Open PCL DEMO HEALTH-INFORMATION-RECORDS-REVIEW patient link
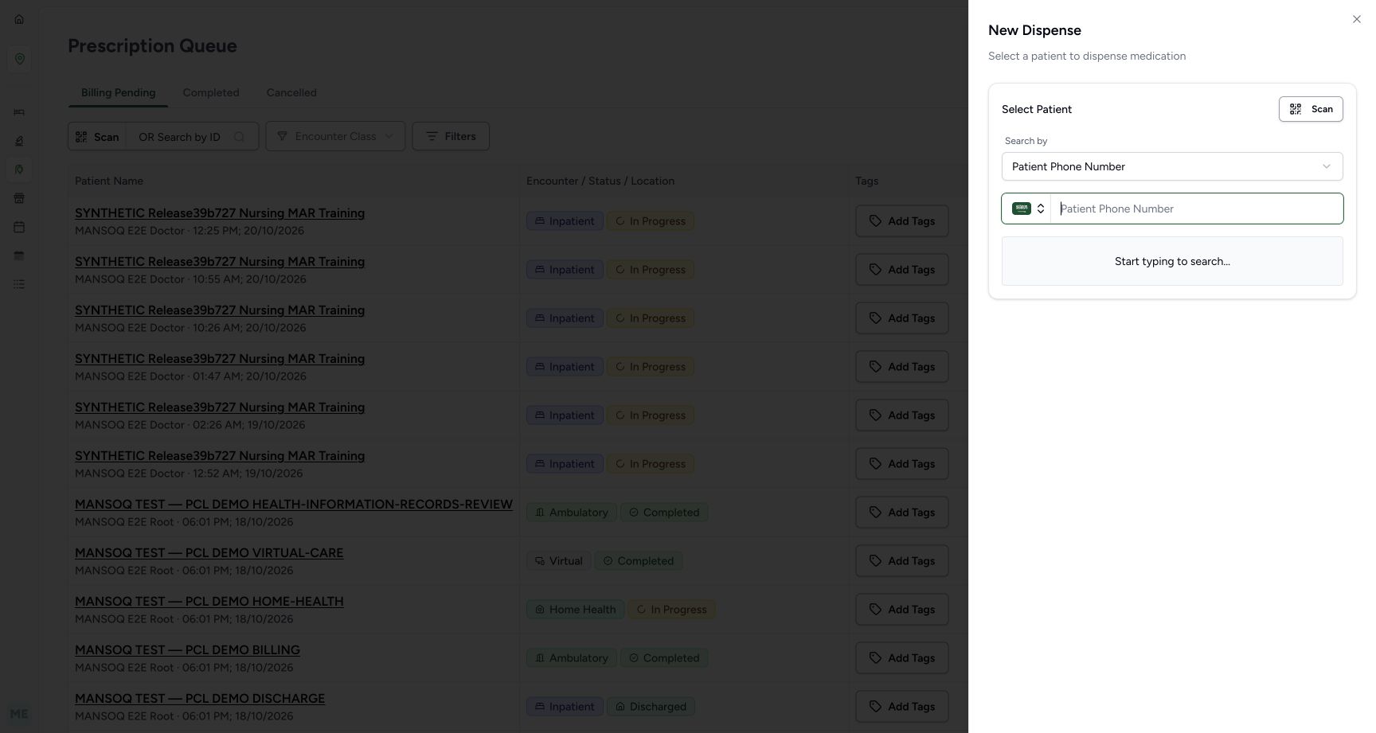 pos(294,505)
